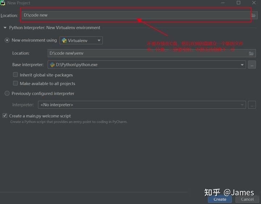The height and width of the screenshot is (204, 261).
Task: Click the Create button
Action: (x=220, y=199)
